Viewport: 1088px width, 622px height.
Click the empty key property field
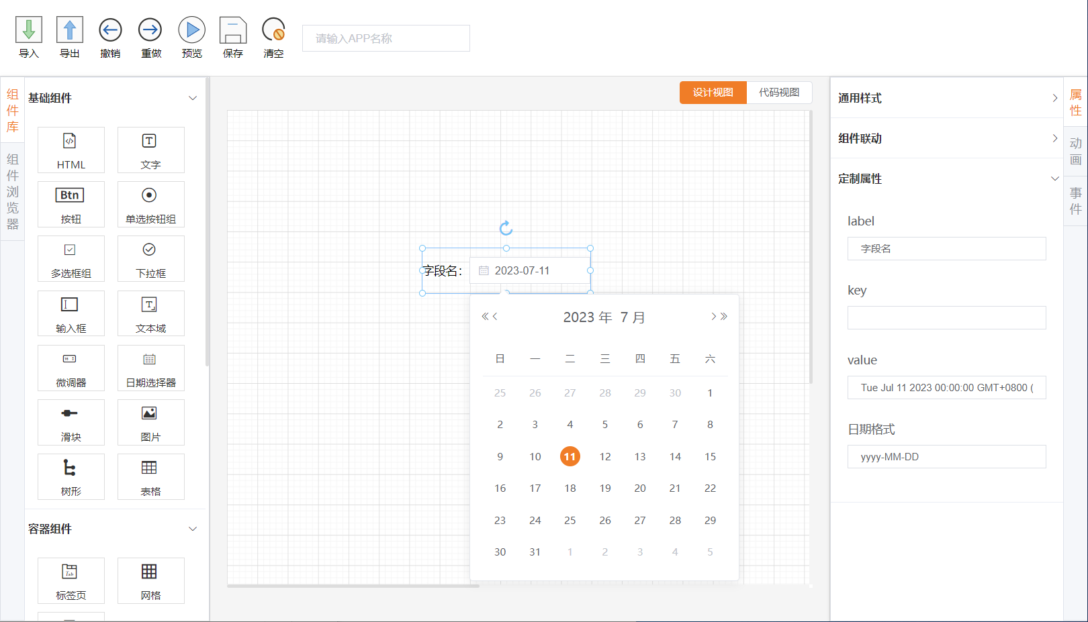[947, 317]
